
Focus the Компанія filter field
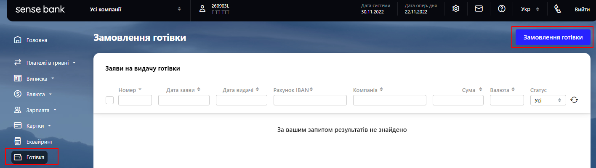point(390,100)
